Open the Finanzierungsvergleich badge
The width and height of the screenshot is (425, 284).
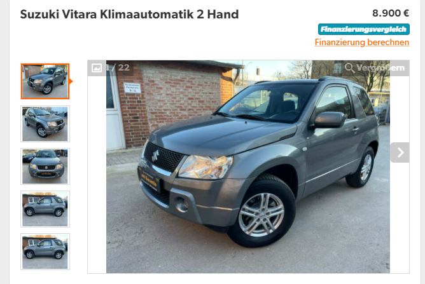(364, 29)
